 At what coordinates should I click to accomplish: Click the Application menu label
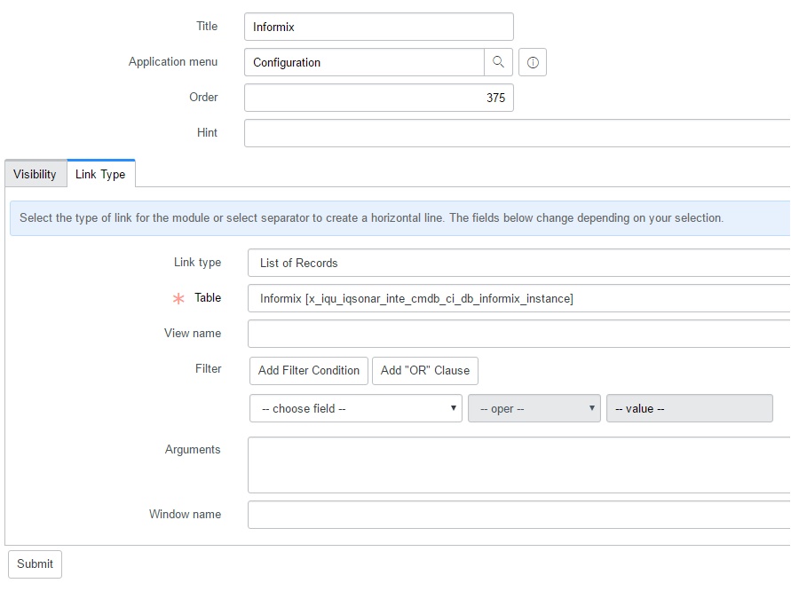(173, 61)
